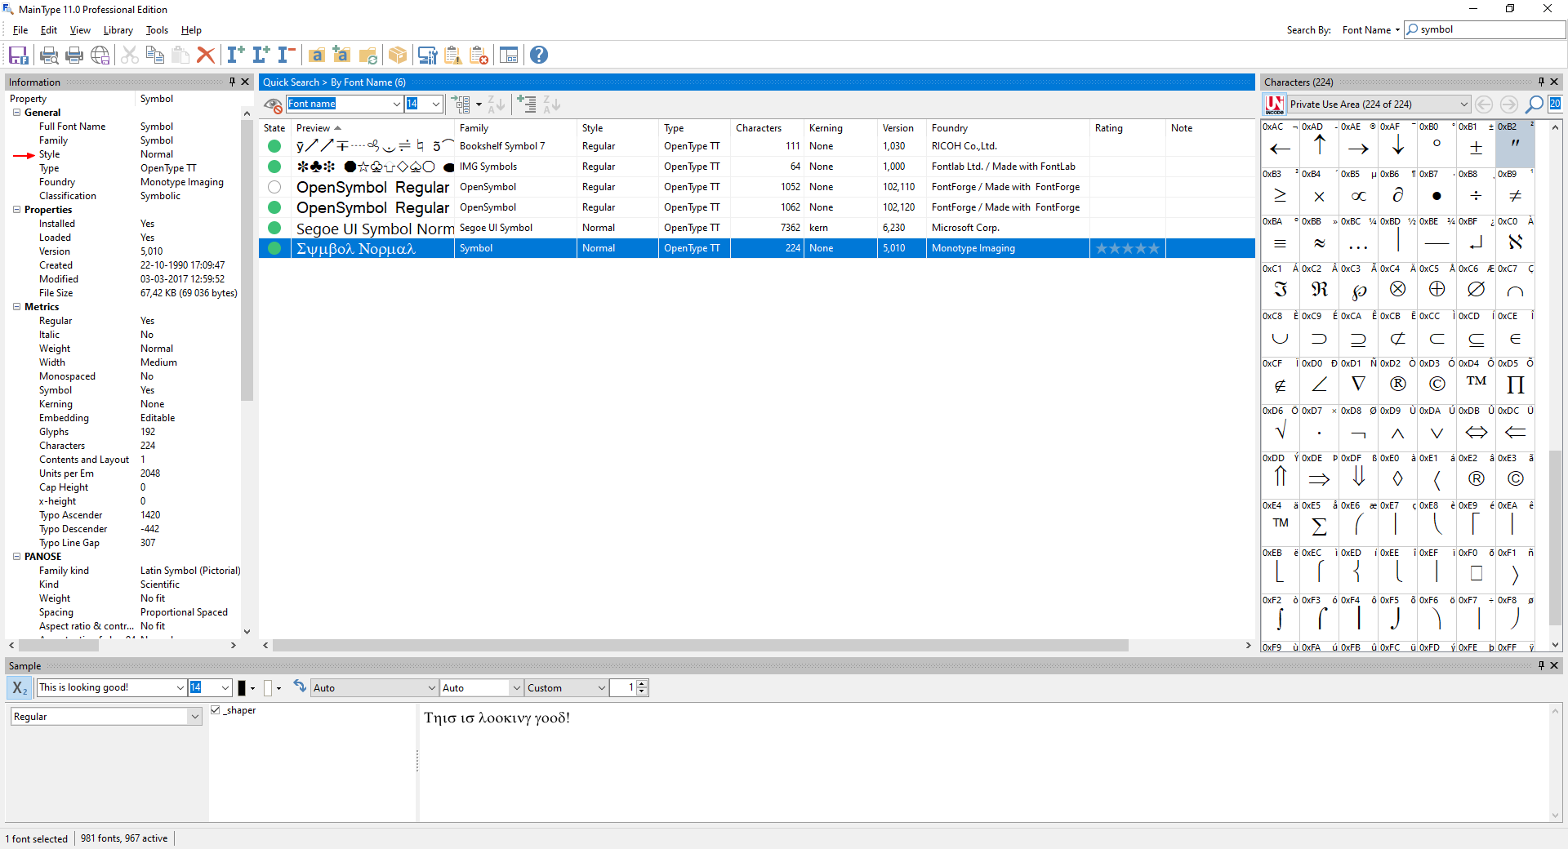Click the subscript X2 button in Sample panel
The width and height of the screenshot is (1568, 849).
tap(20, 688)
